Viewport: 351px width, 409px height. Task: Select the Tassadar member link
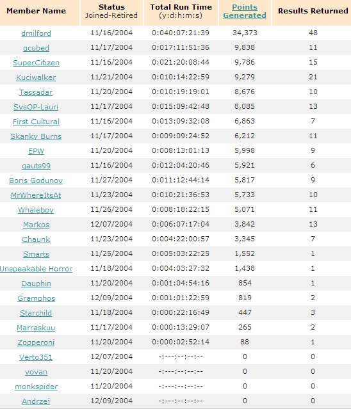click(x=36, y=92)
